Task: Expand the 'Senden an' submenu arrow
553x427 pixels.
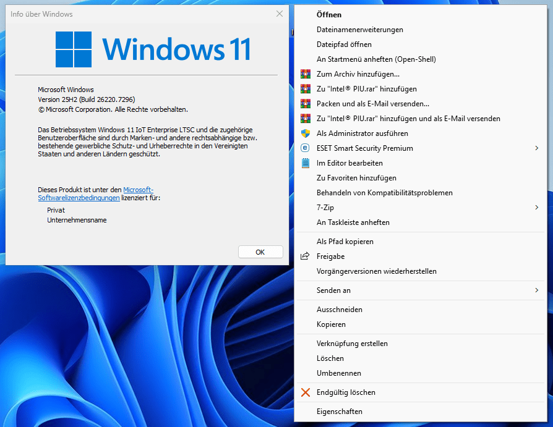Action: 536,290
